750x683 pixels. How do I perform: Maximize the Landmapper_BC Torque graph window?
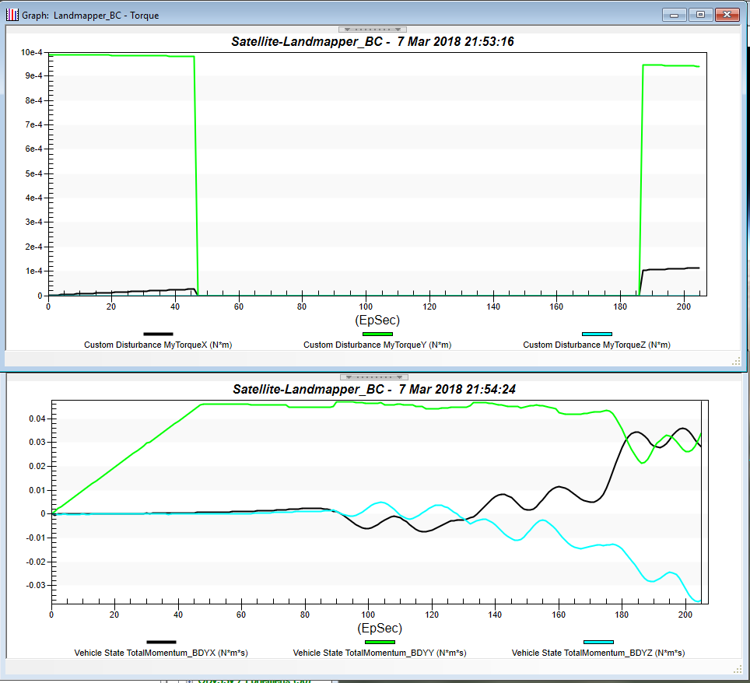pos(700,15)
